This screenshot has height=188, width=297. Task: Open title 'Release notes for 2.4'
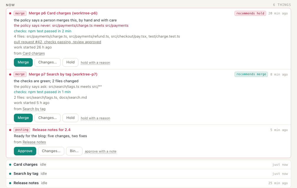click(52, 130)
